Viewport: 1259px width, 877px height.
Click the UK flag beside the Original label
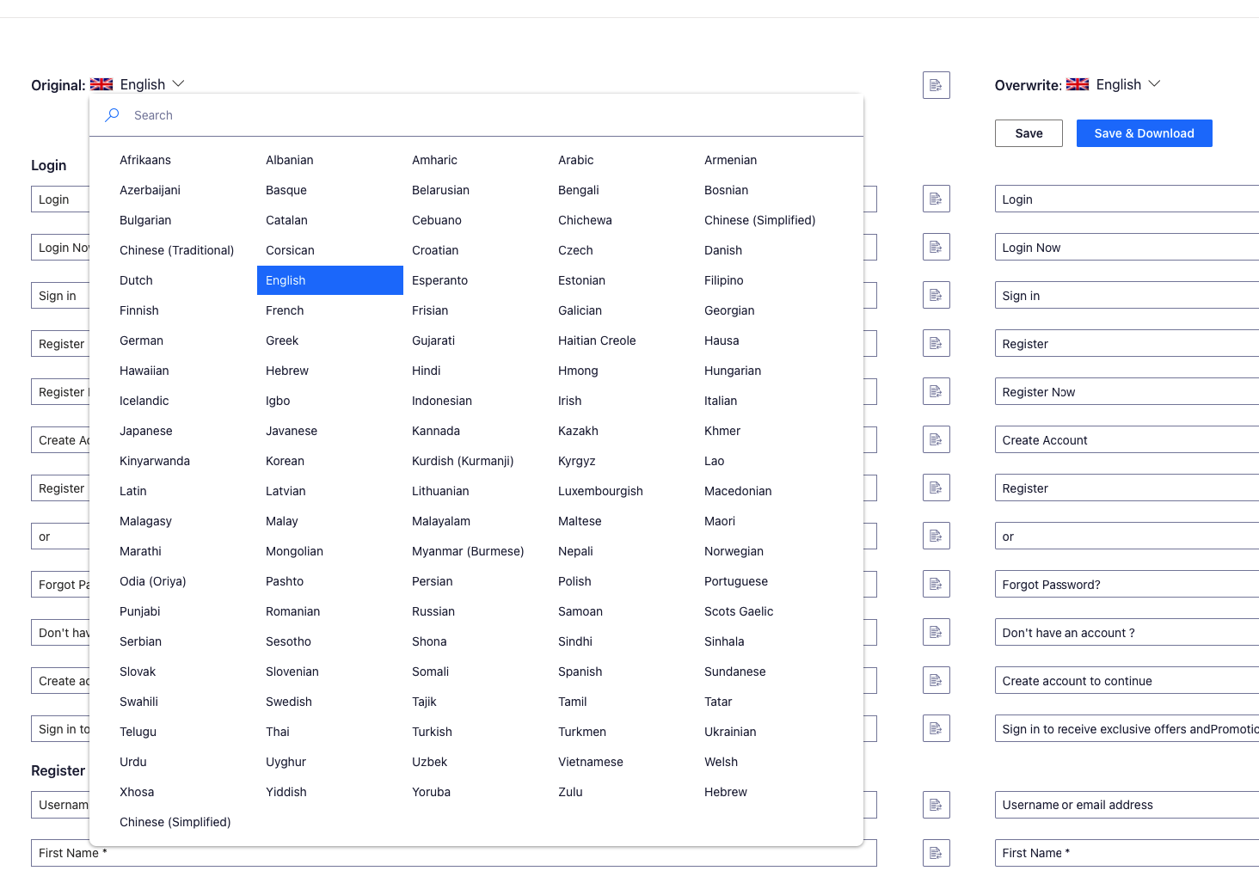pyautogui.click(x=101, y=83)
